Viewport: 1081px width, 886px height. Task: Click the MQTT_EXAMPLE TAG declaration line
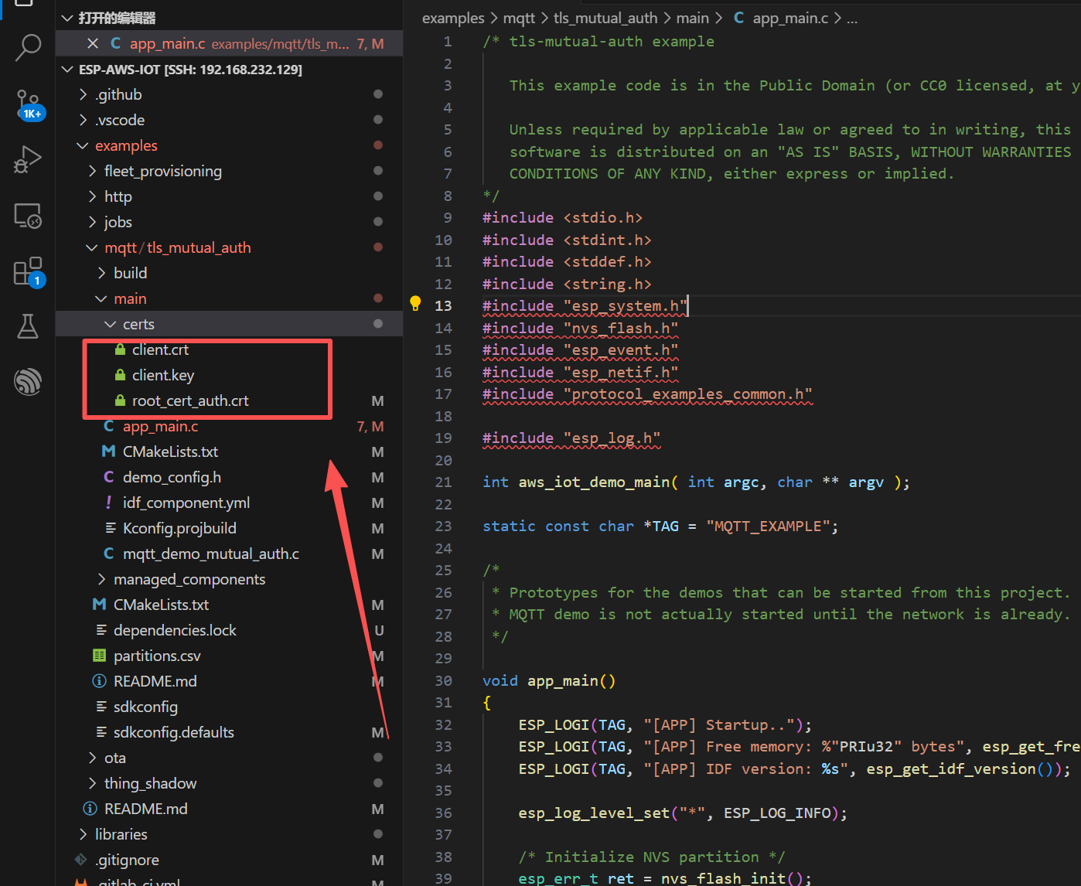click(660, 526)
